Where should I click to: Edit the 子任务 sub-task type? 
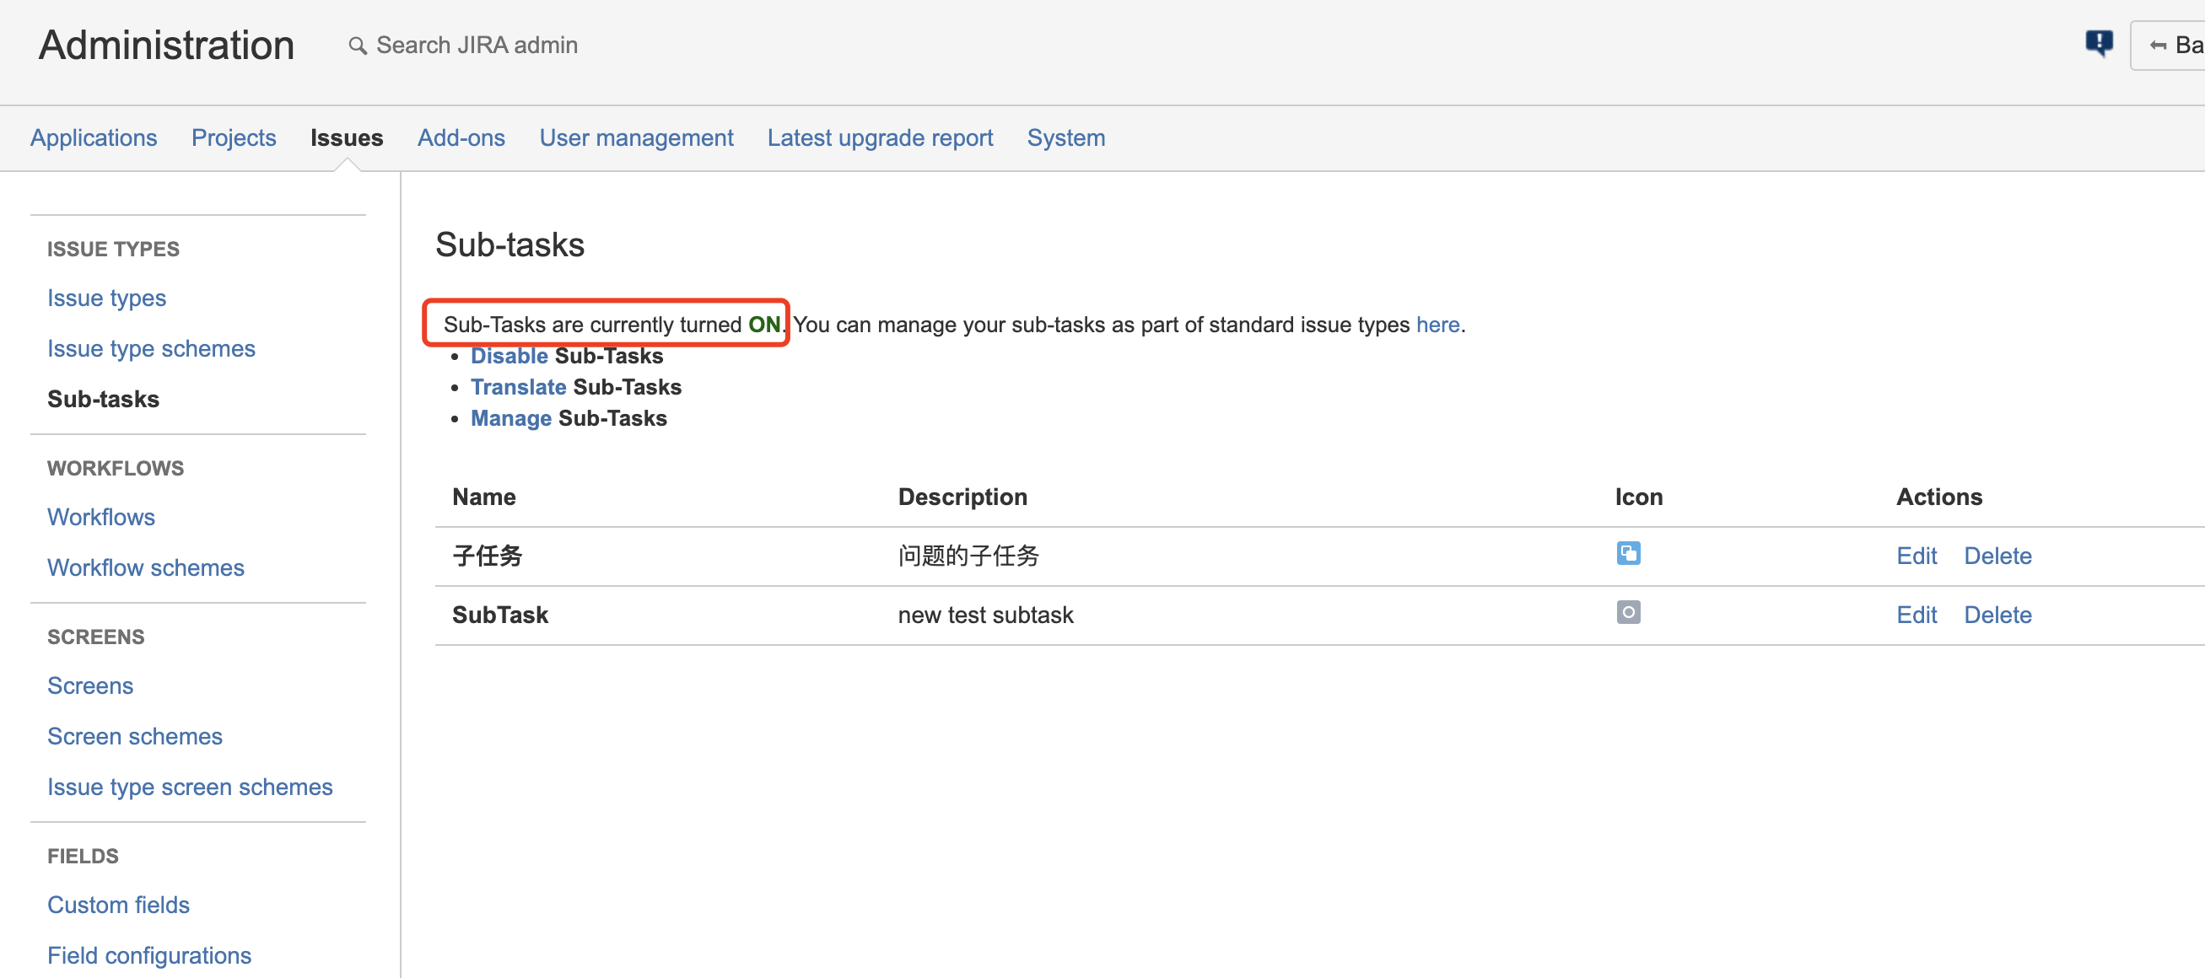pos(1916,556)
